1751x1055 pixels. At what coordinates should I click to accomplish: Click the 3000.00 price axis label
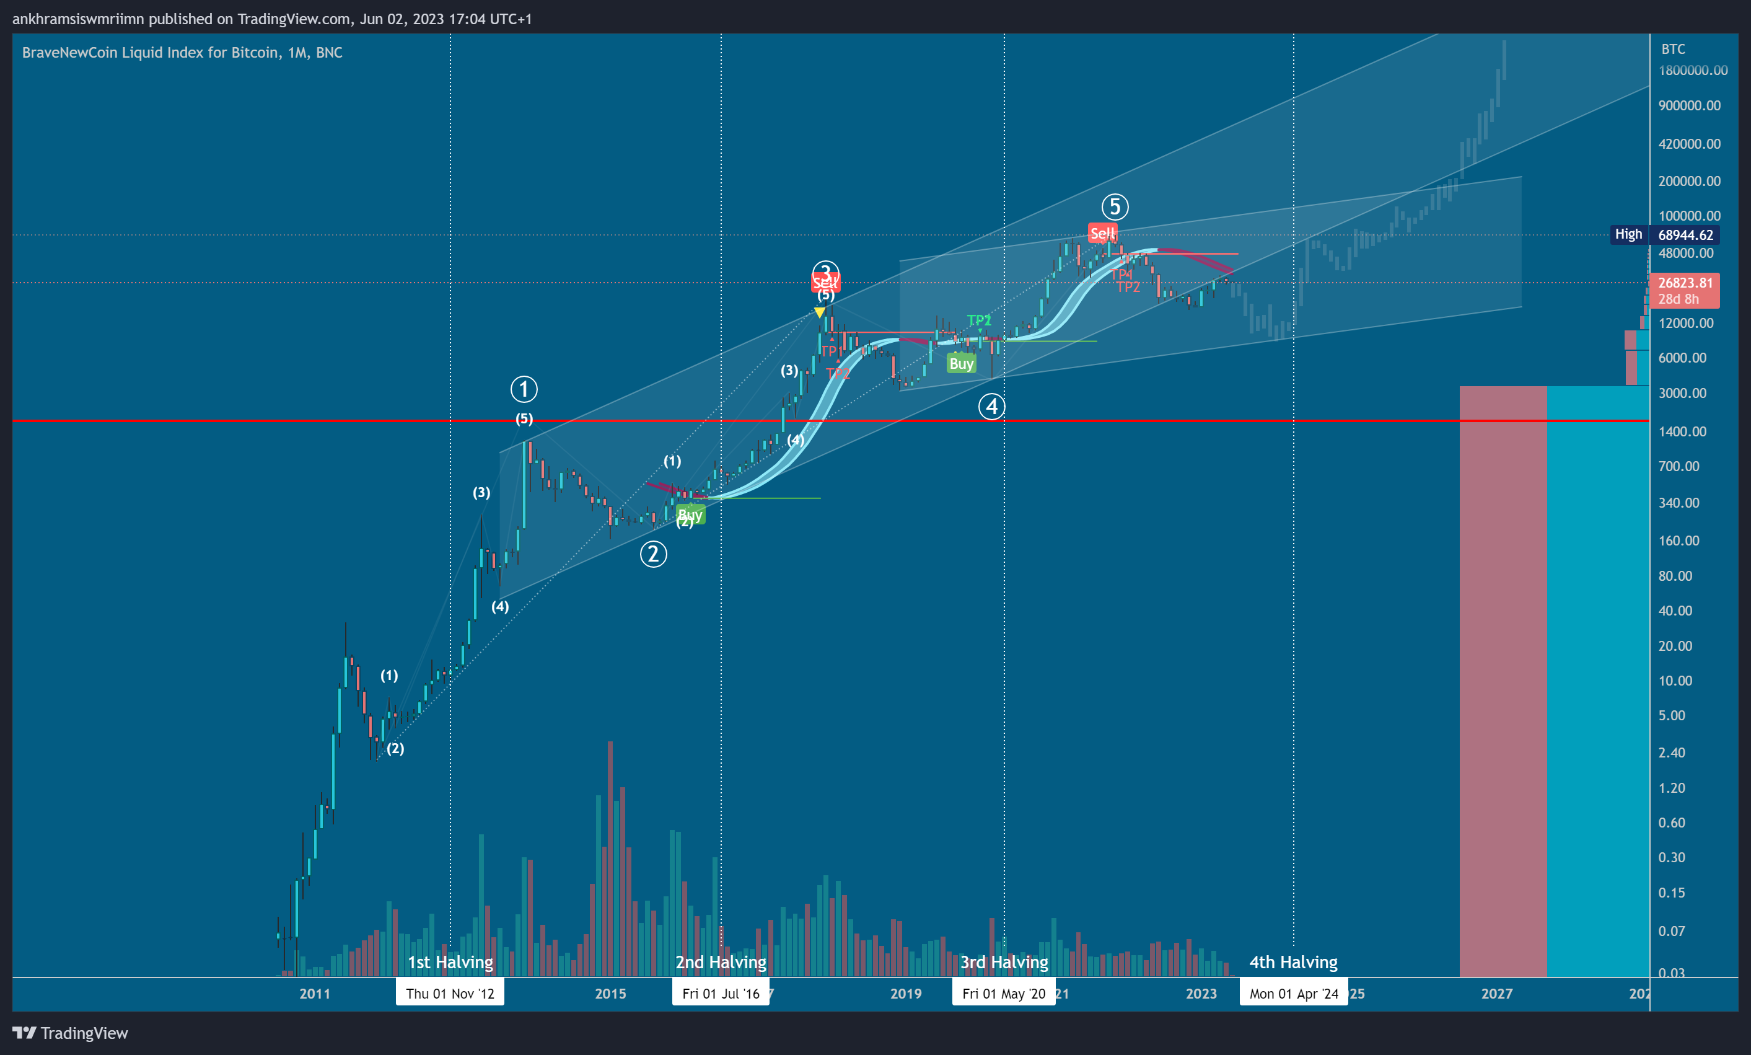coord(1682,393)
